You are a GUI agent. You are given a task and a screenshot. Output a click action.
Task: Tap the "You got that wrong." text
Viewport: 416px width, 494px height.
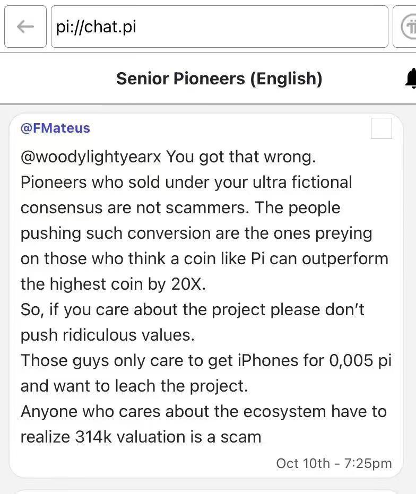tap(241, 157)
